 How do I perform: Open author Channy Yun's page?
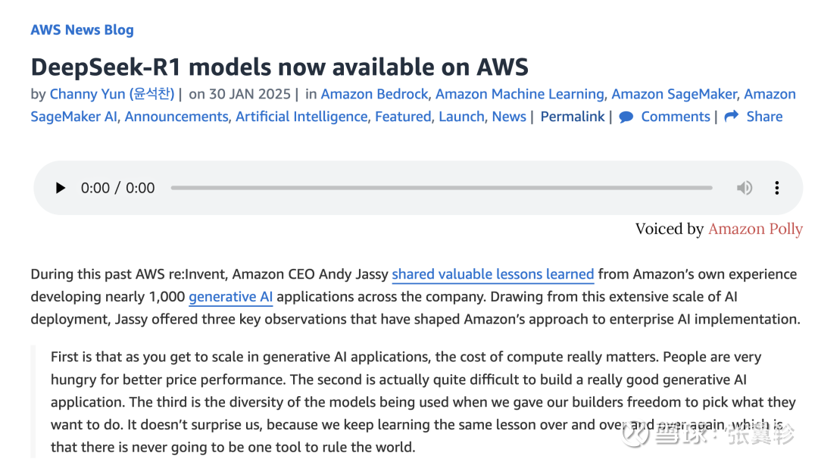click(112, 94)
